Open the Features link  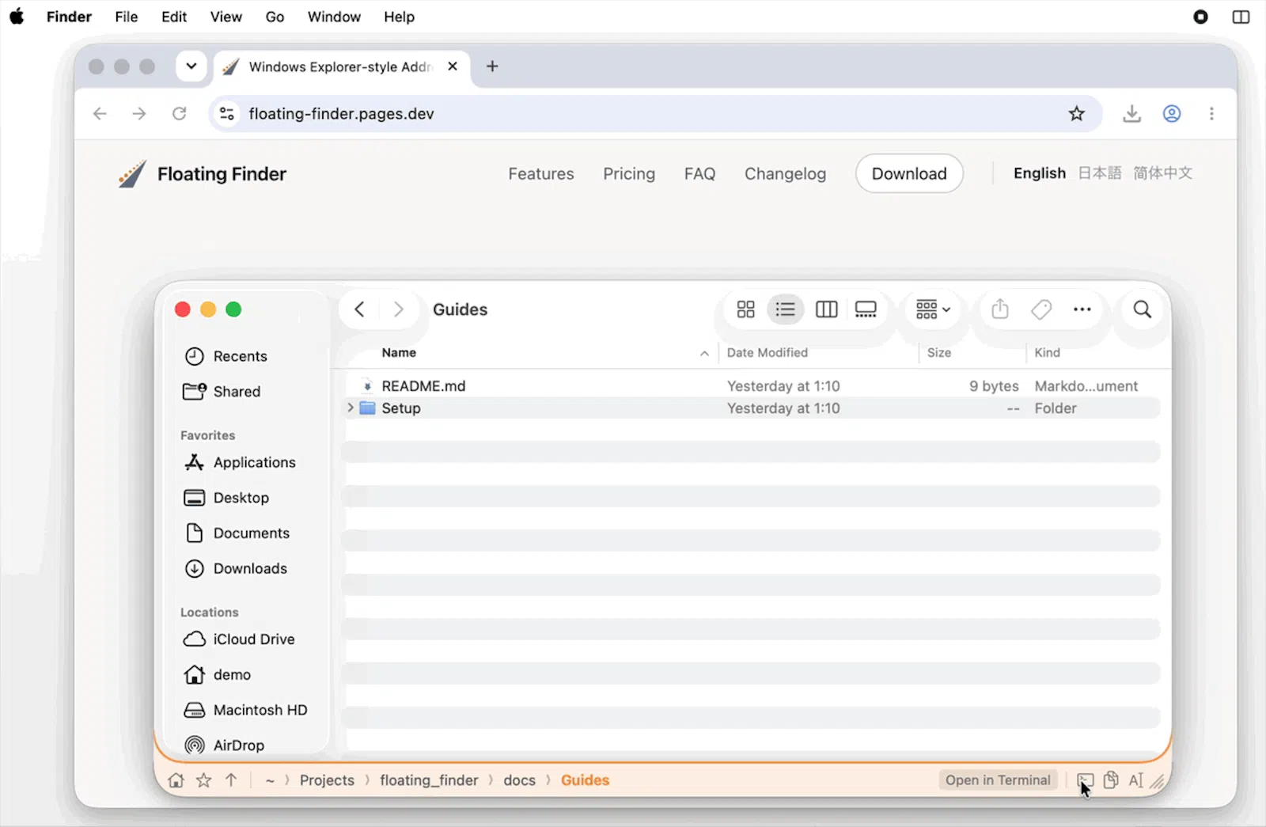click(x=541, y=174)
